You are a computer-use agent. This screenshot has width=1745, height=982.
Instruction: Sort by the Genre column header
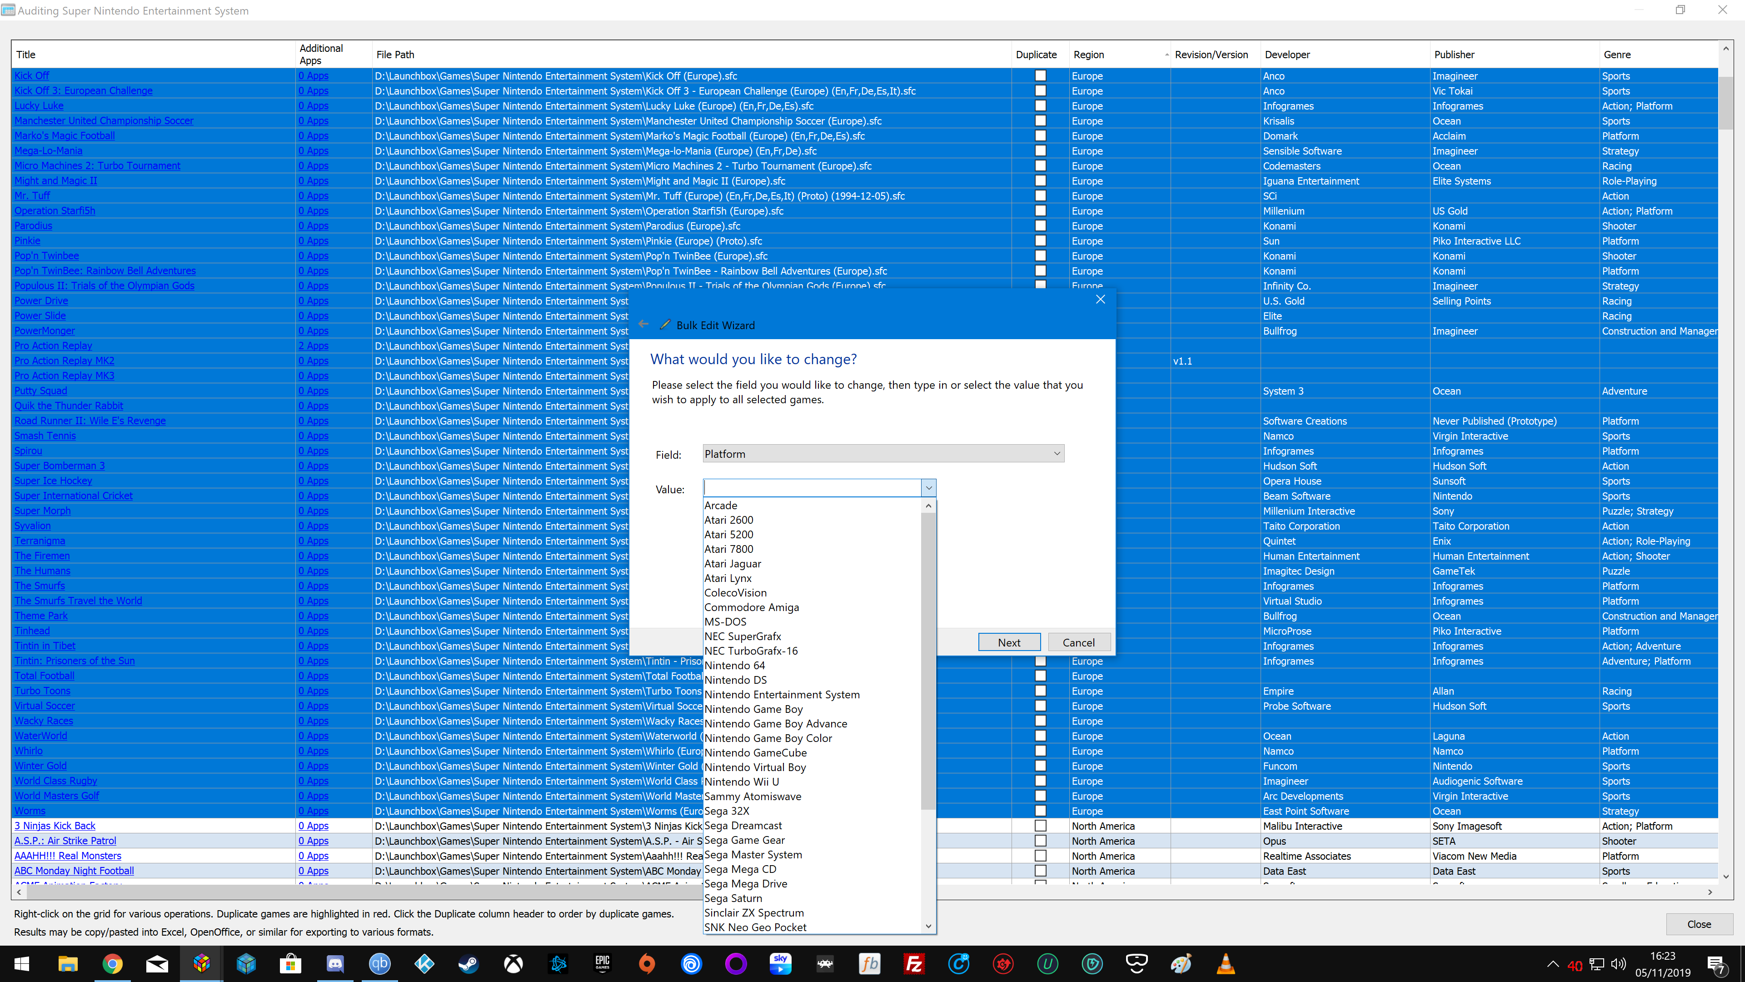(1658, 54)
